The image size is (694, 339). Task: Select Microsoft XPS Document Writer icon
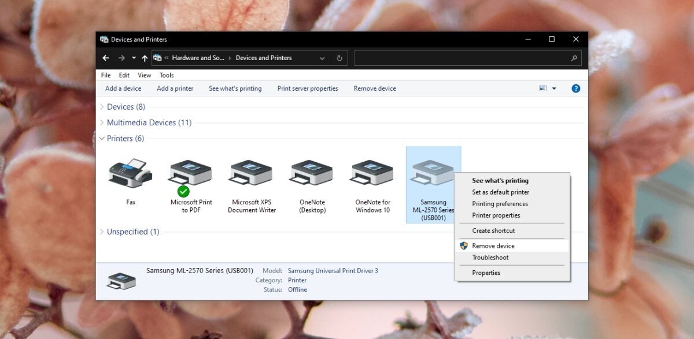pos(252,174)
